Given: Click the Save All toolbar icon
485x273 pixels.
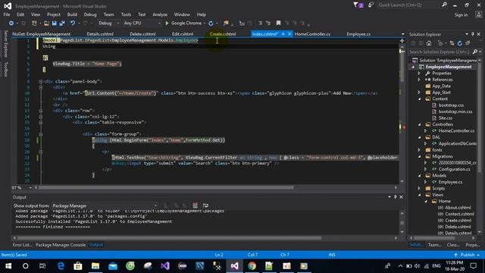Looking at the screenshot, I should click(x=62, y=24).
